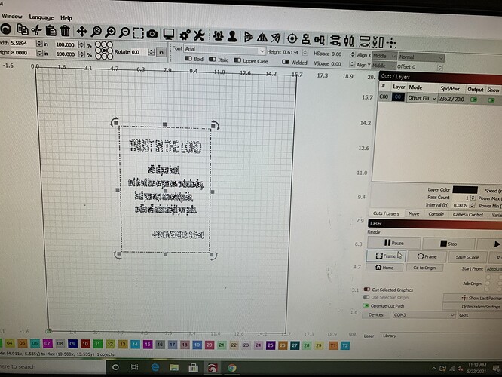Screen dimensions: 502x377
Task: Open the Normal text mode dropdown
Action: pos(421,57)
